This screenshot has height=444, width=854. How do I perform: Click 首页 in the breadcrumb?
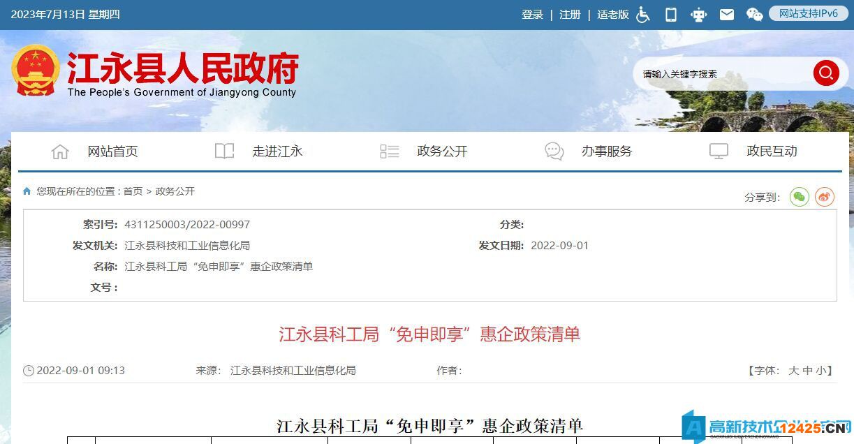pyautogui.click(x=133, y=191)
